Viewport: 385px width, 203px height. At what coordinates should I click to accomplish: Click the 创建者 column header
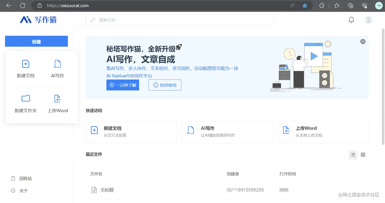[x=233, y=174]
